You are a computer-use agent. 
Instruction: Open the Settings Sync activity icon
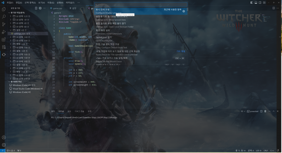coord(3,54)
